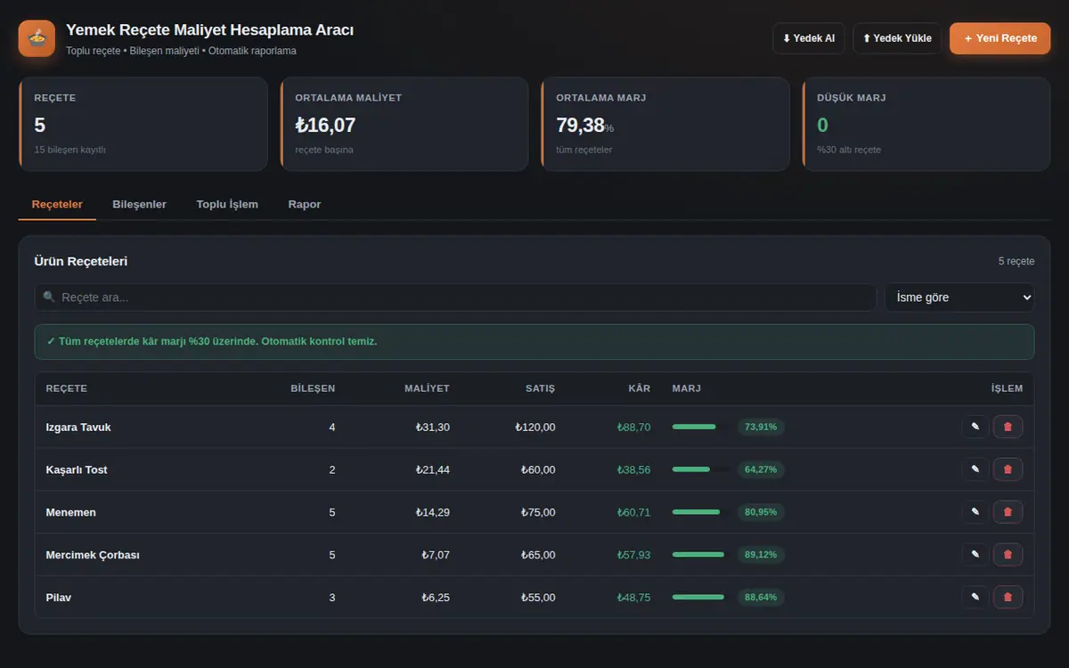Edit the Pilav recipe
This screenshot has width=1069, height=668.
[x=975, y=598]
